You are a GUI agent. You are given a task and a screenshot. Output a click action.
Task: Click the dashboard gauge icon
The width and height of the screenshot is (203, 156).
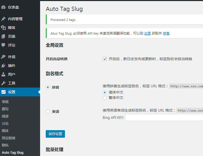point(3,7)
